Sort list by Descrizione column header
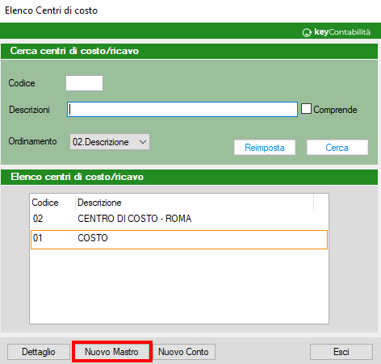 99,203
